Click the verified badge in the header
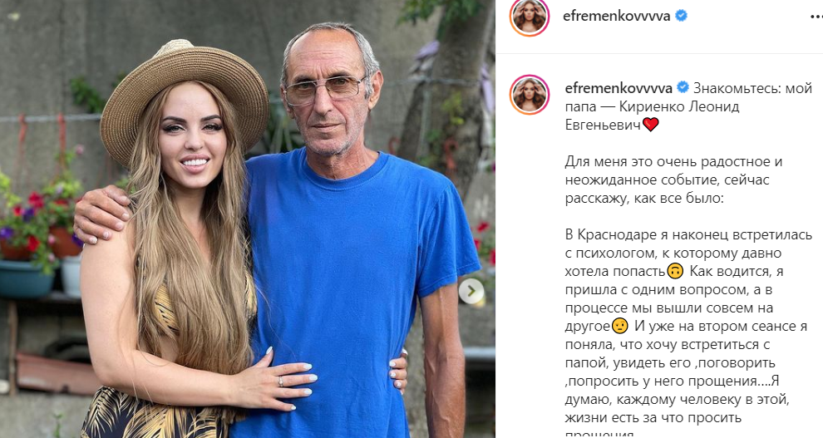 pos(682,17)
